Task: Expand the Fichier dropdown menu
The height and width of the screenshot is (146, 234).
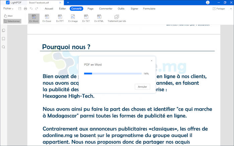Action: pyautogui.click(x=8, y=8)
